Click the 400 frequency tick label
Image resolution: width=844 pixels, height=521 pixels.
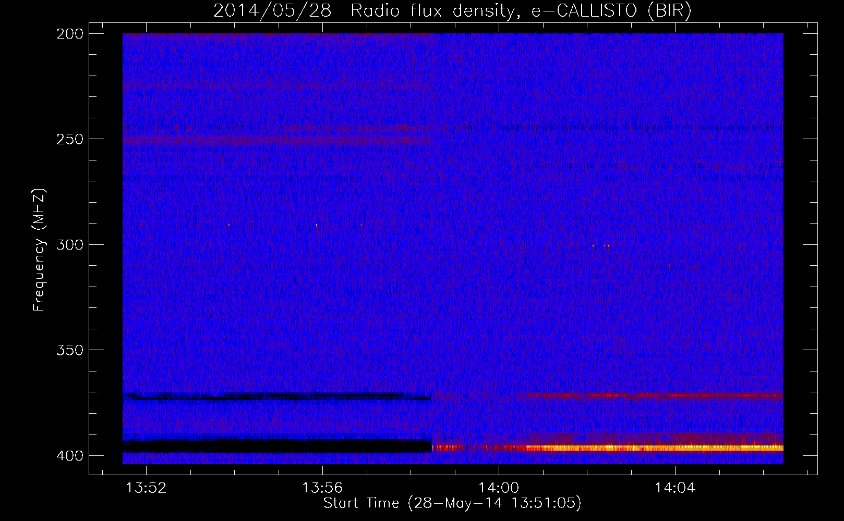70,456
